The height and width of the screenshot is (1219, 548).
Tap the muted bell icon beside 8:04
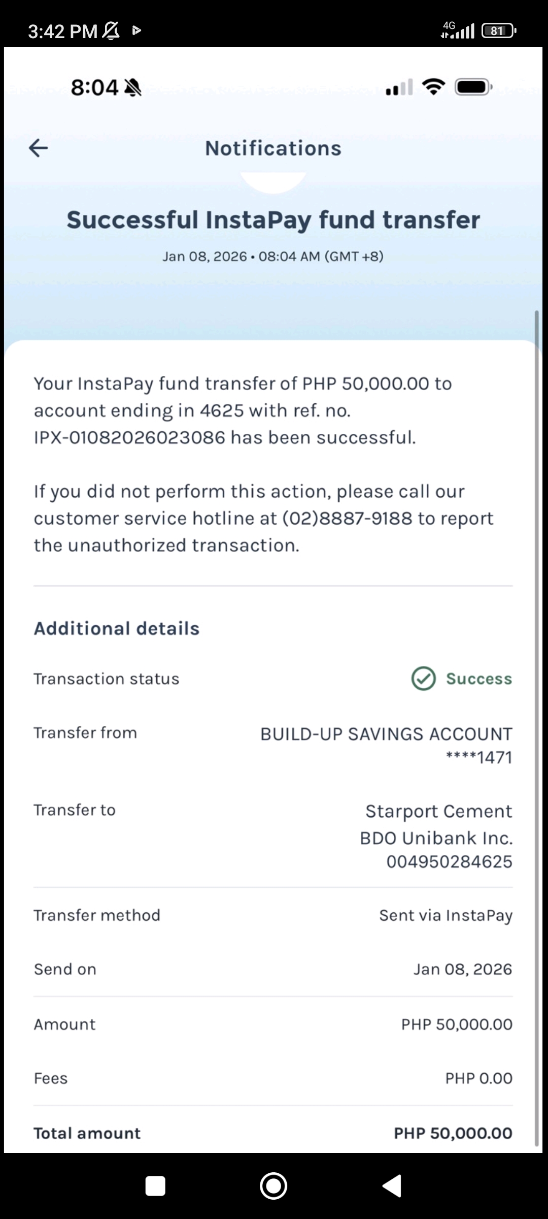[x=133, y=87]
